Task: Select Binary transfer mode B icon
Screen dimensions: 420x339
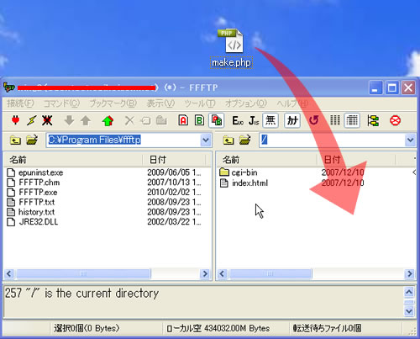Action: click(x=199, y=120)
